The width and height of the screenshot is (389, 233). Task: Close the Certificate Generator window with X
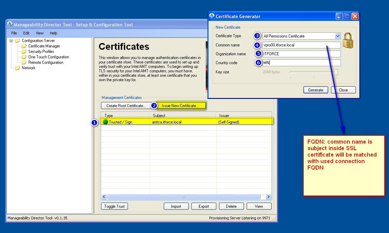(x=355, y=16)
